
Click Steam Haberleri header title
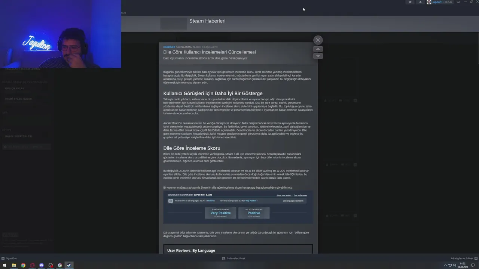[207, 21]
